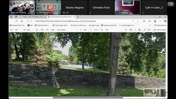The width and height of the screenshot is (176, 99).
Task: Open the PDF table of contents panel
Action: pyautogui.click(x=11, y=30)
